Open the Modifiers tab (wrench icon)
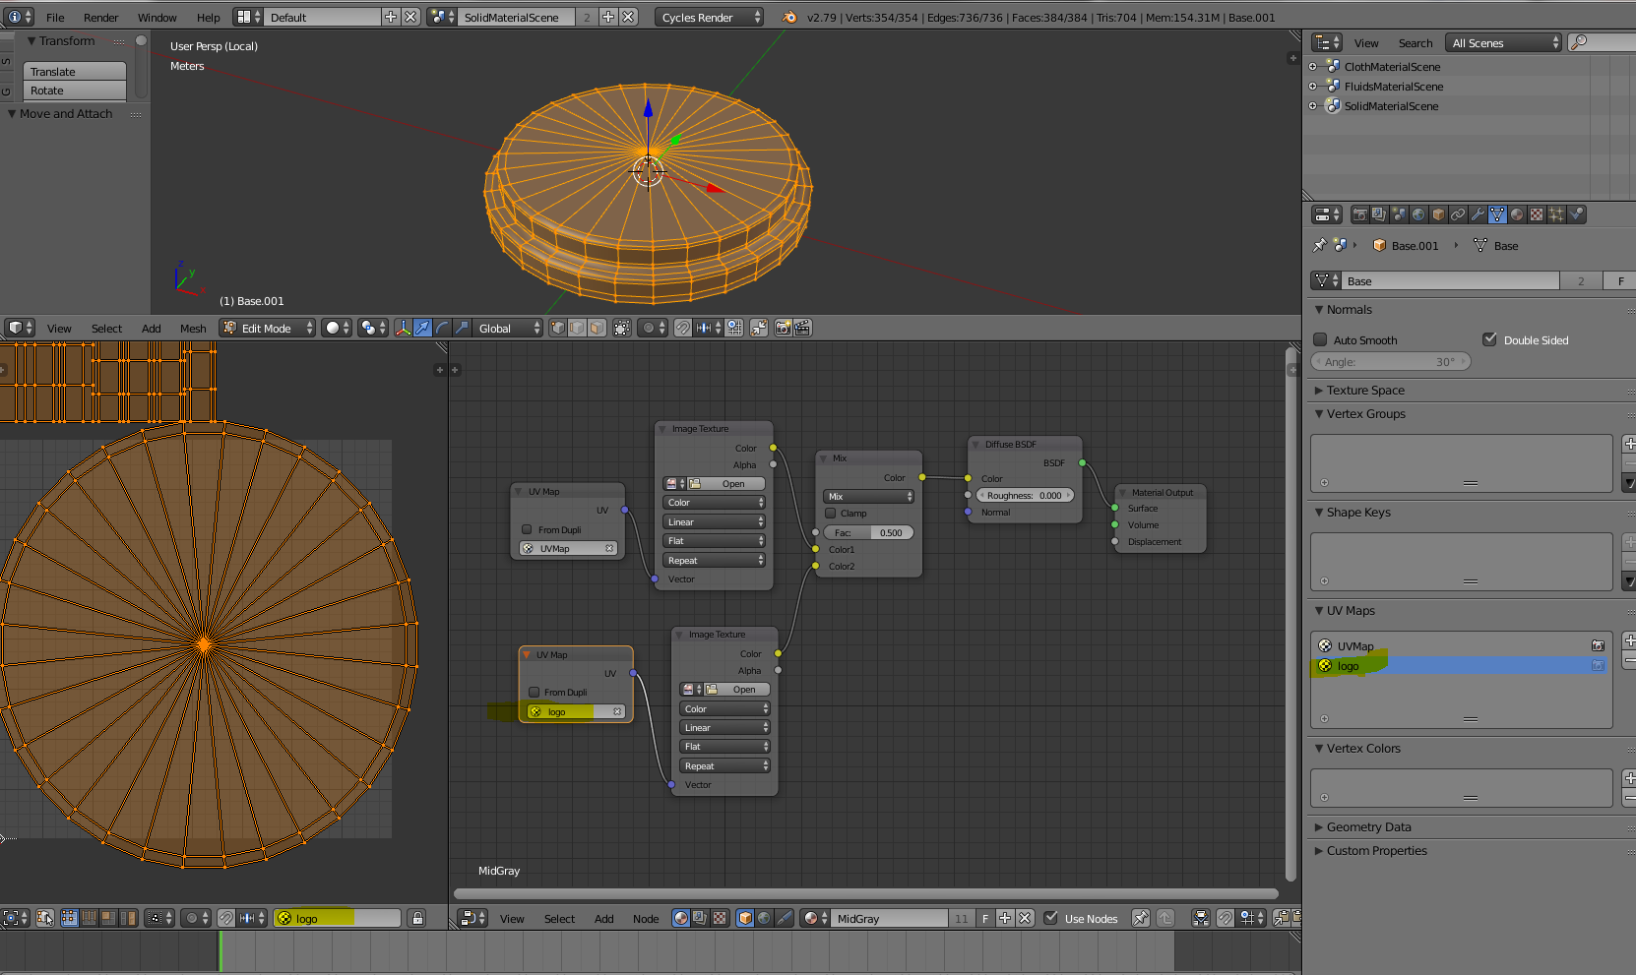Screen dimensions: 1636x975 click(1478, 214)
